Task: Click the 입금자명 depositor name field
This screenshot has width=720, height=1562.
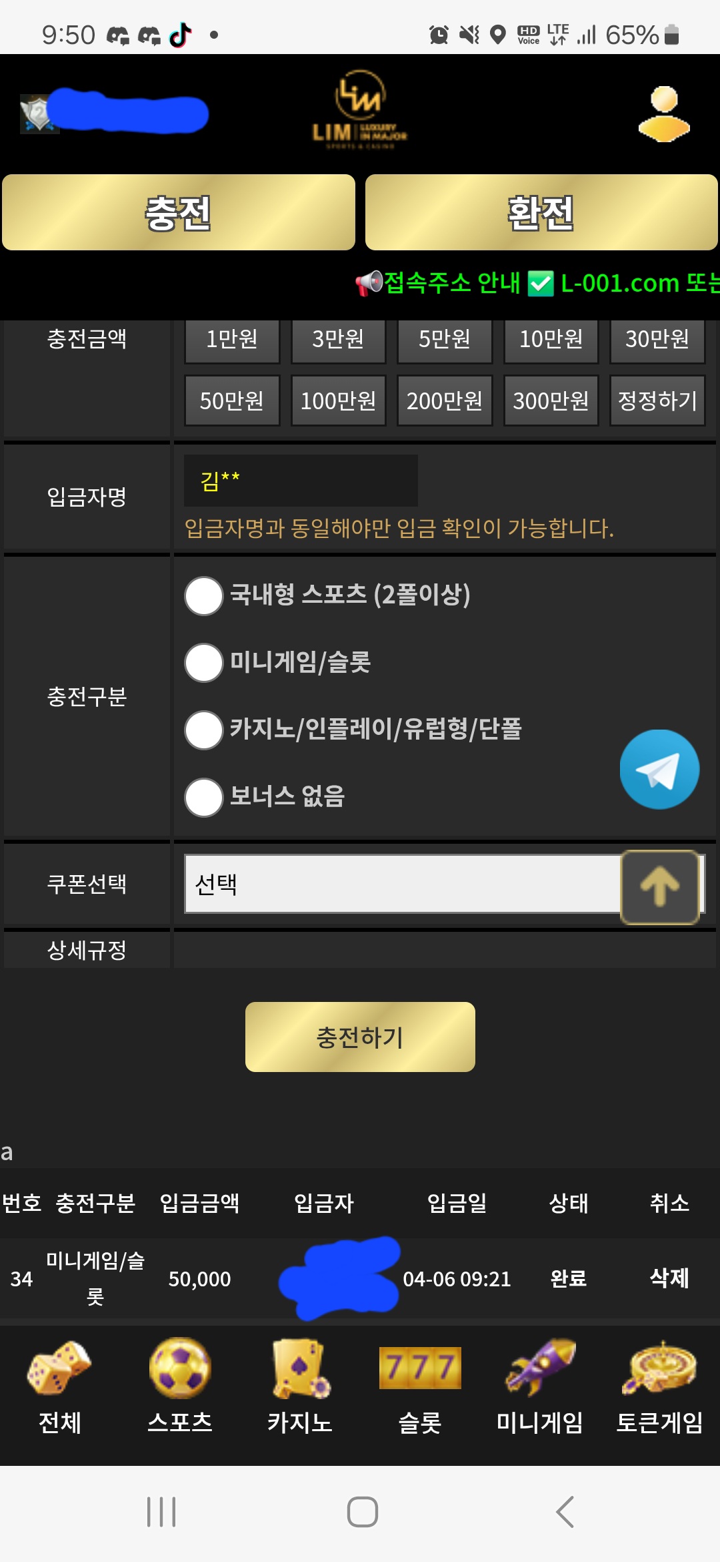Action: 301,481
